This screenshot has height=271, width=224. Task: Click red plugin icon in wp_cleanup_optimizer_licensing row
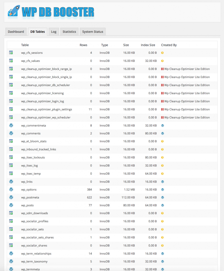162,93
